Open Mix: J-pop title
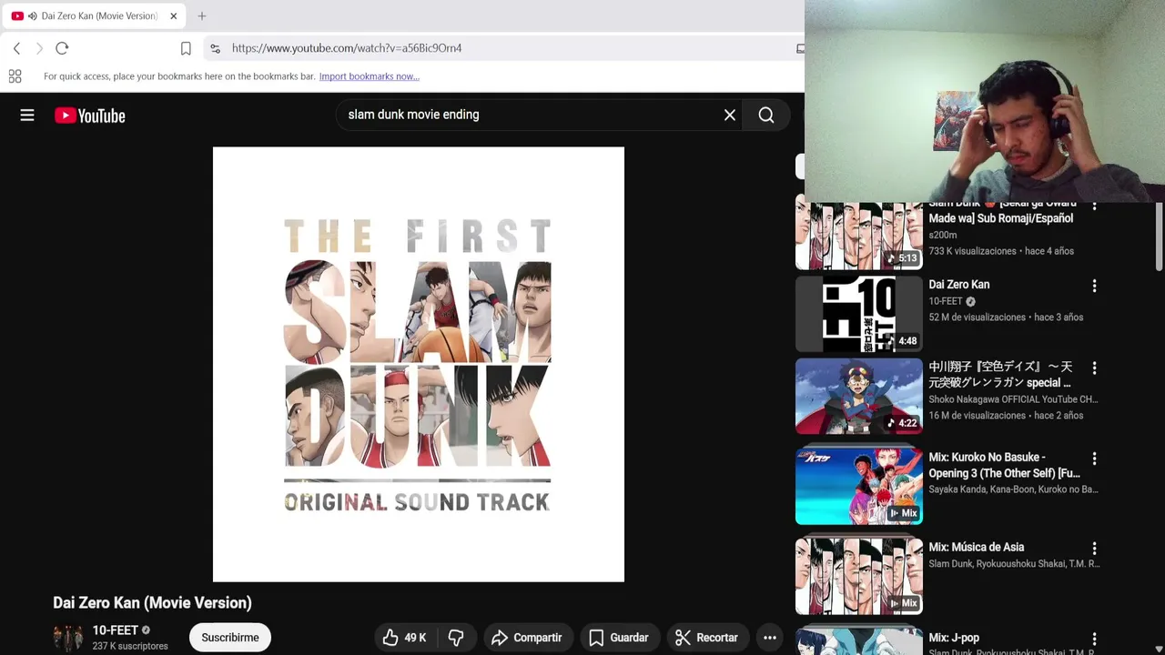 (x=954, y=638)
